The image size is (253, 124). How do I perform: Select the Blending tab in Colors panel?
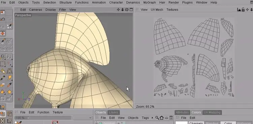pyautogui.click(x=212, y=123)
